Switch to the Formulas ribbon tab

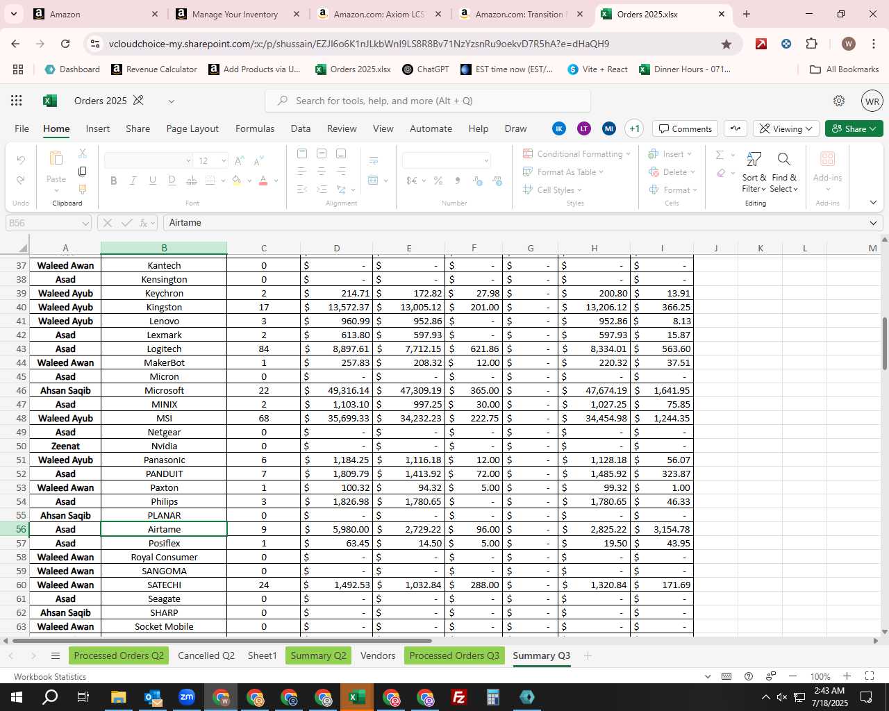255,128
